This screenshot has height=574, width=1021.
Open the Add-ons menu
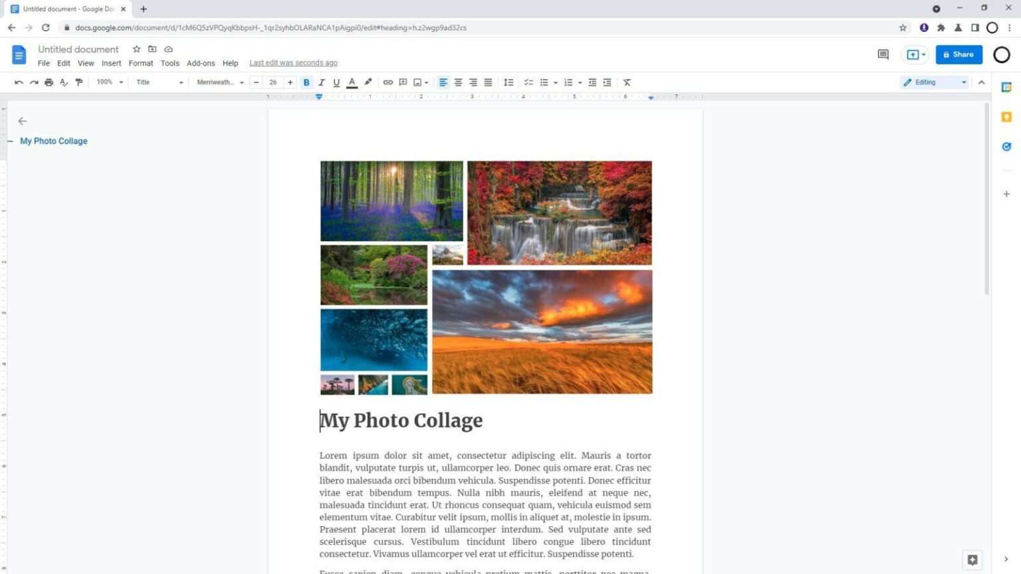(201, 62)
